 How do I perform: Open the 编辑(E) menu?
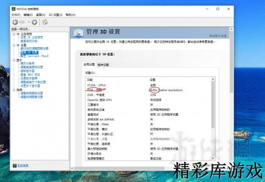click(x=28, y=15)
